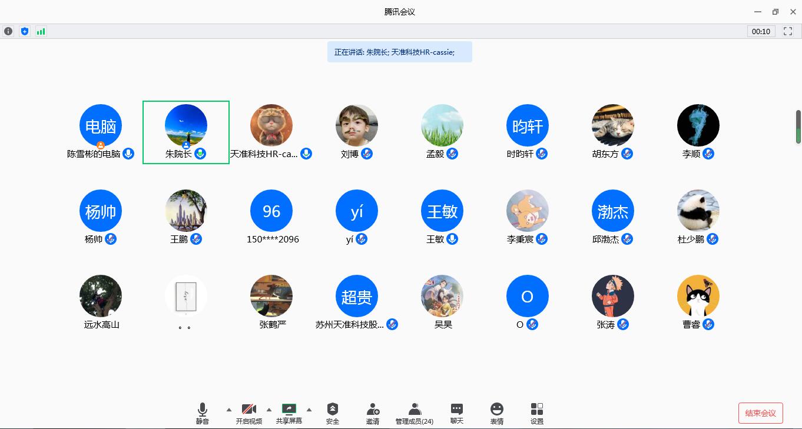Open the Settings (设置) panel

click(x=537, y=413)
